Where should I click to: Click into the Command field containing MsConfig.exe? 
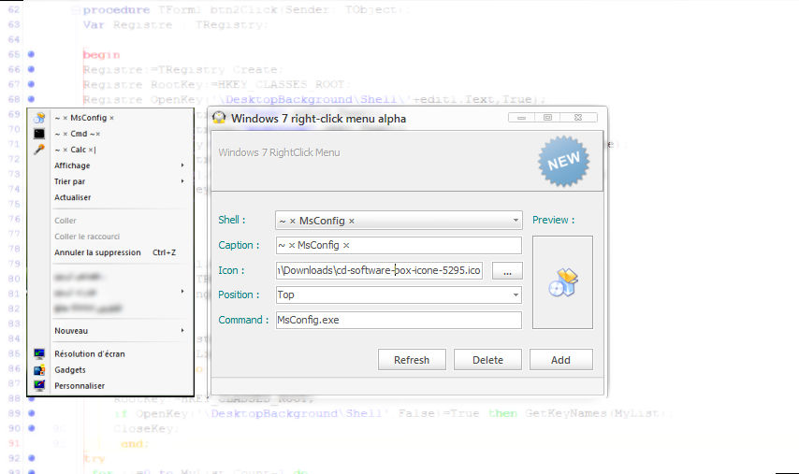pyautogui.click(x=399, y=321)
